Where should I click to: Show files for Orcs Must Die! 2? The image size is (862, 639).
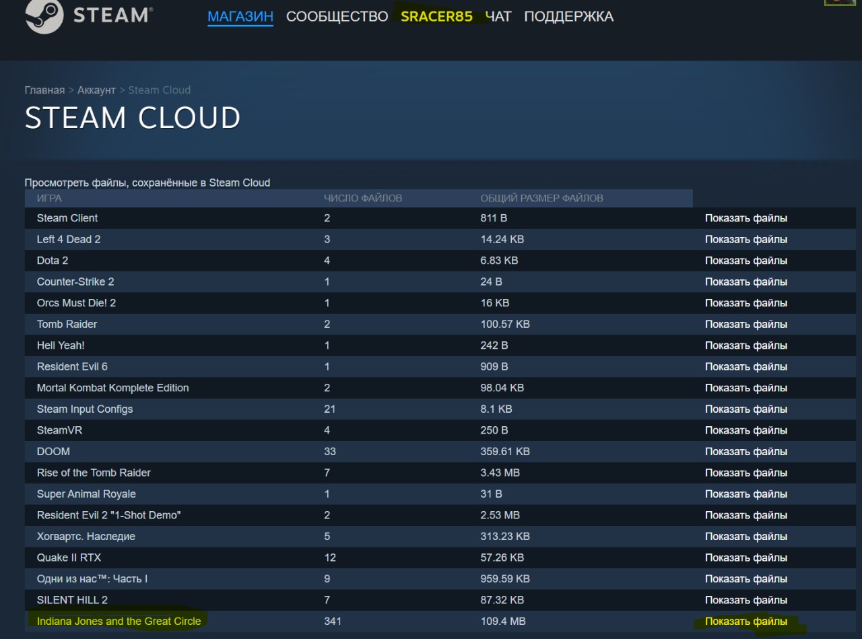(x=746, y=303)
